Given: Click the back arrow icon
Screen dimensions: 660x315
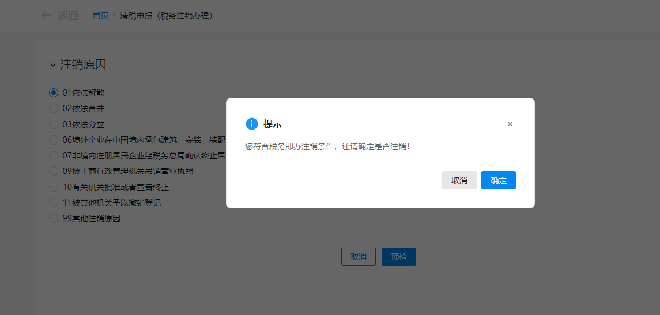Looking at the screenshot, I should click(x=46, y=16).
